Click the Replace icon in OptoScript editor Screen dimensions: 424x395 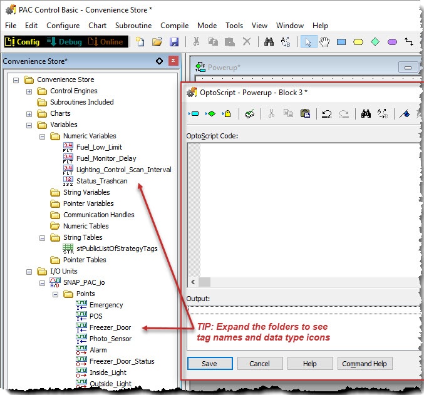(383, 113)
